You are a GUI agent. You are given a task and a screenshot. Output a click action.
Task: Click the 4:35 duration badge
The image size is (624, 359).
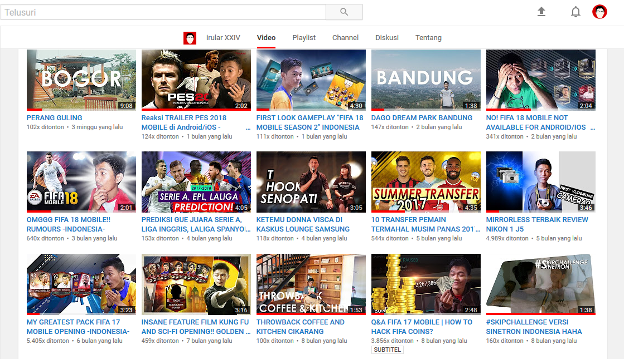[471, 208]
